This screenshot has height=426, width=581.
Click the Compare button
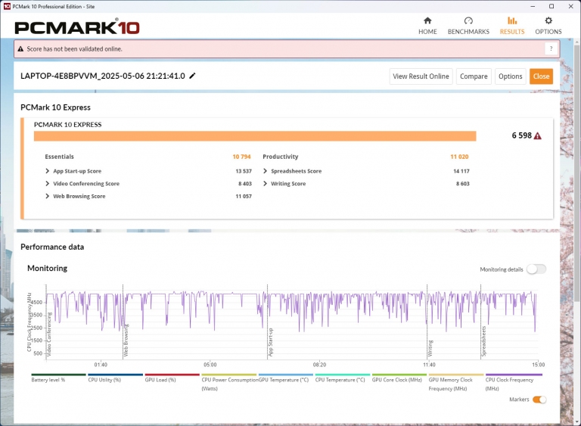474,76
